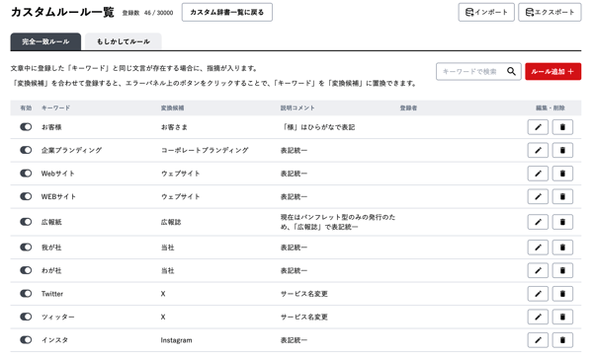Disable the Webサイト rule switch
Screen dimensions: 593x355
tap(26, 174)
